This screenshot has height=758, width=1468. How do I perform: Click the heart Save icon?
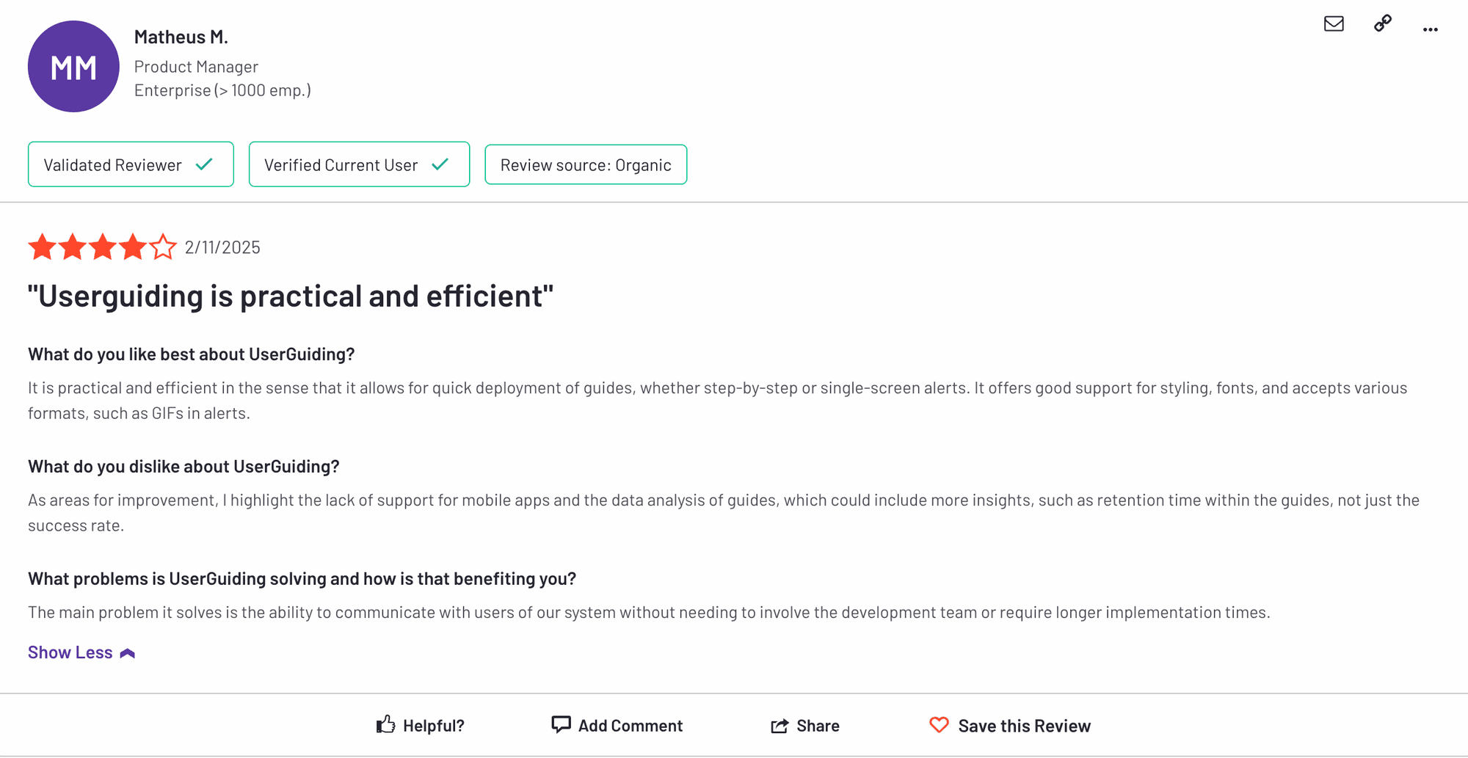coord(939,725)
